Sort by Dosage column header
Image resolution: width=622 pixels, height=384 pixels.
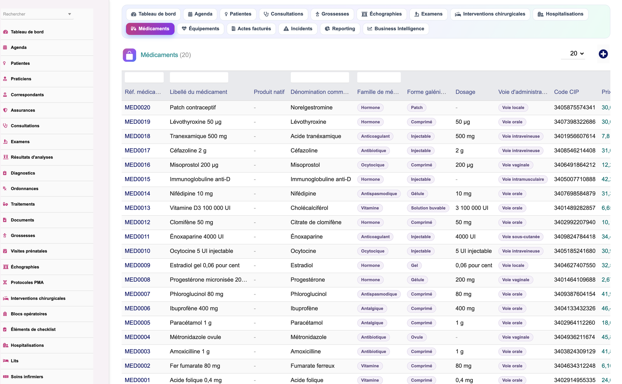465,92
